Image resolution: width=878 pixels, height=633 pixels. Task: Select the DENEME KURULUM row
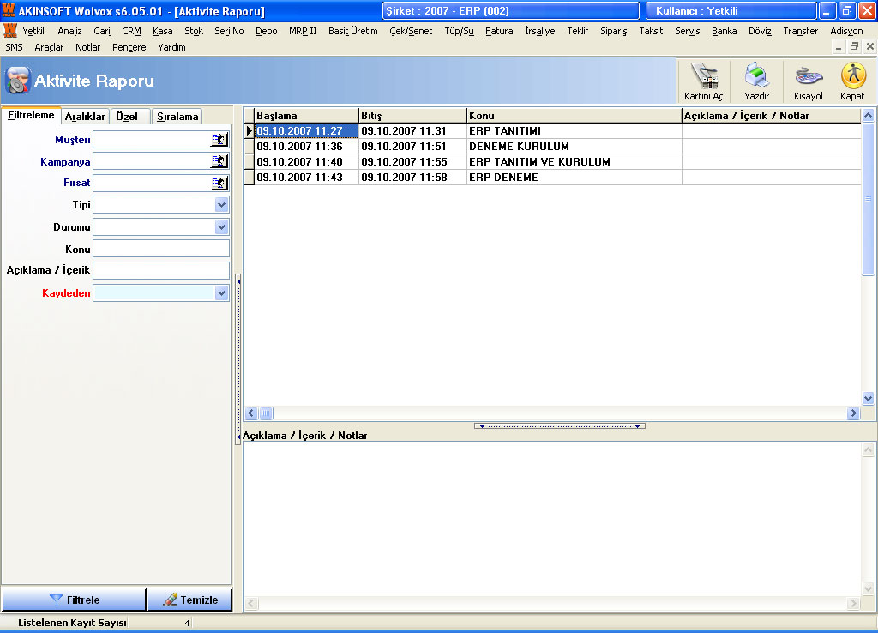click(x=552, y=146)
